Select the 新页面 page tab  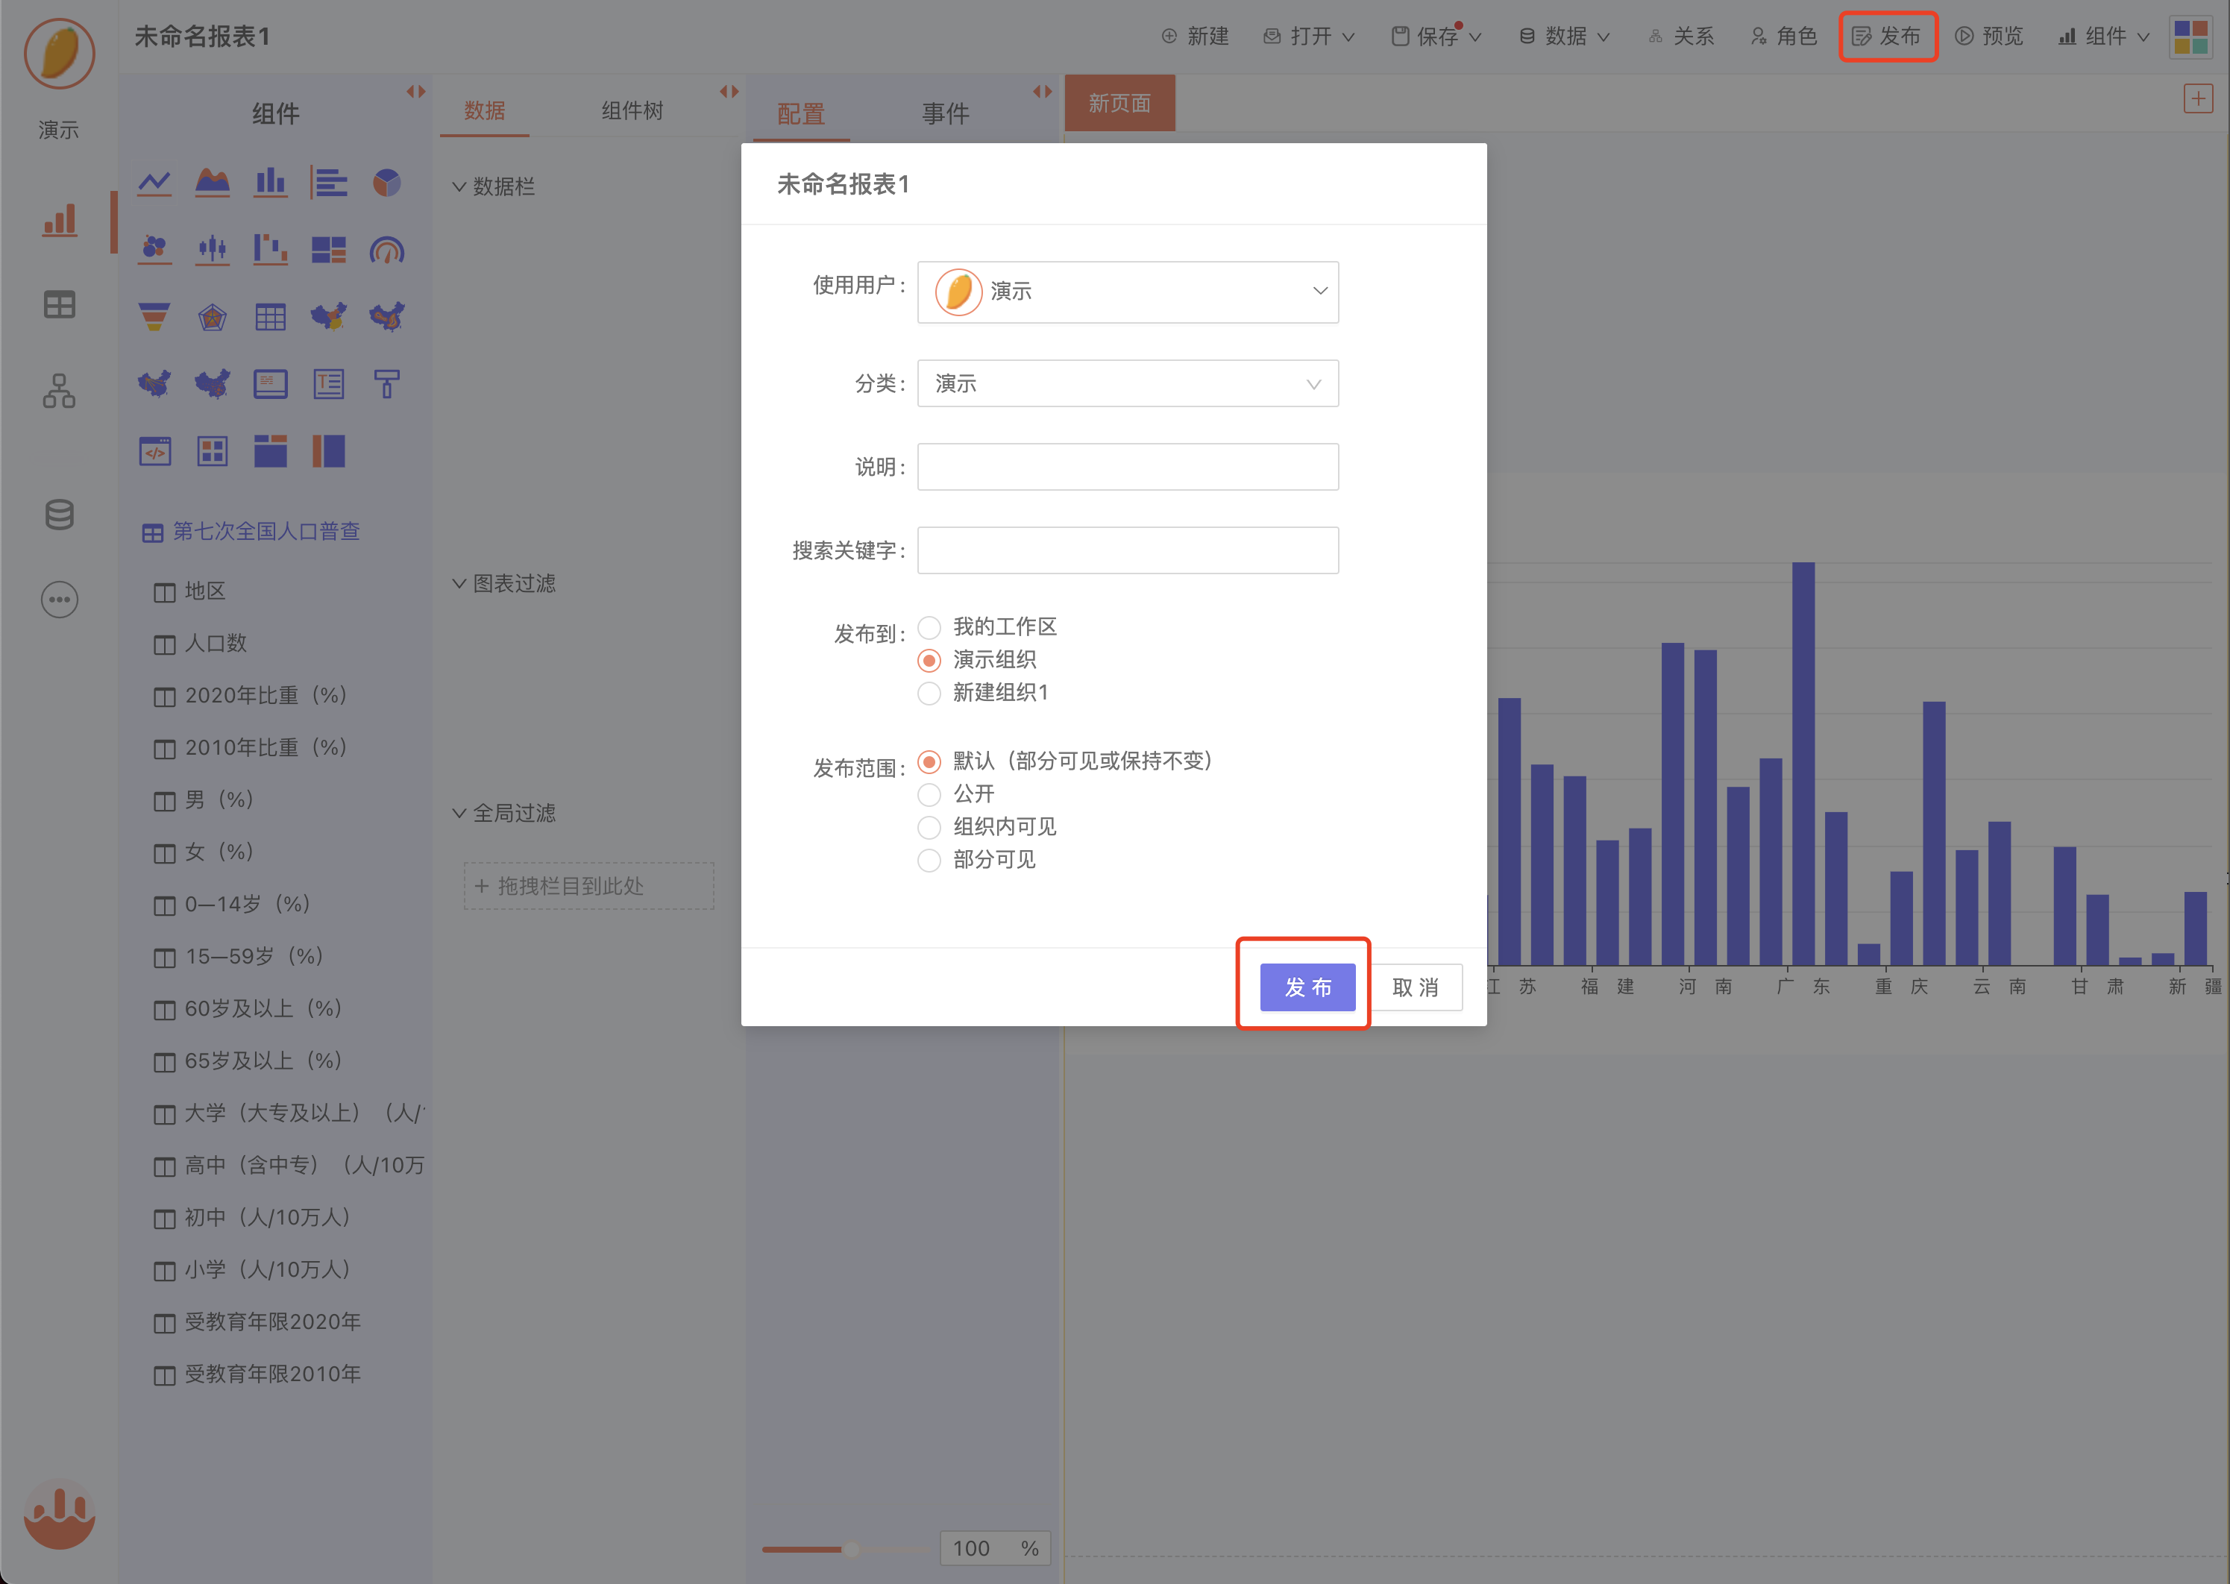pyautogui.click(x=1120, y=104)
